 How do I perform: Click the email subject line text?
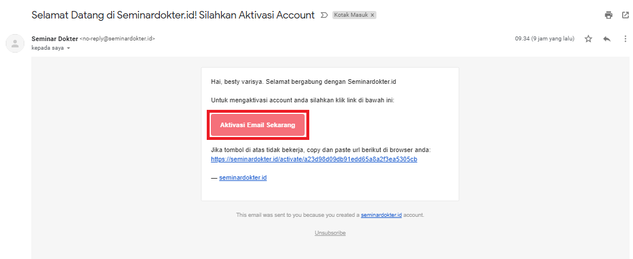pos(173,15)
